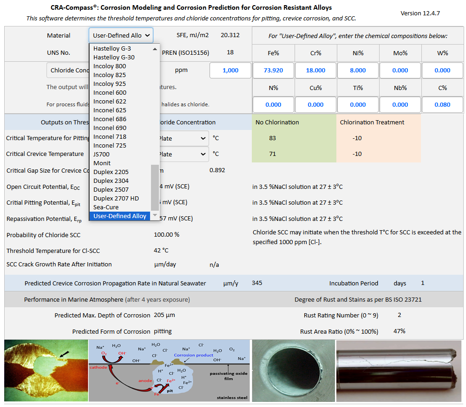Open Plate dropdown for Critical Pitting Temperature
The image size is (466, 407).
coord(184,138)
